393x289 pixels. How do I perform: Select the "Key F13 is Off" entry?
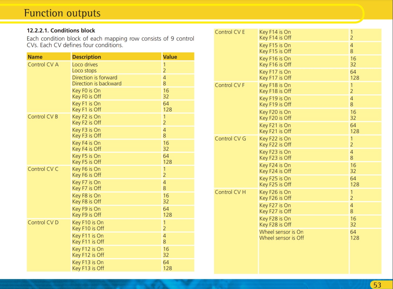(88, 268)
